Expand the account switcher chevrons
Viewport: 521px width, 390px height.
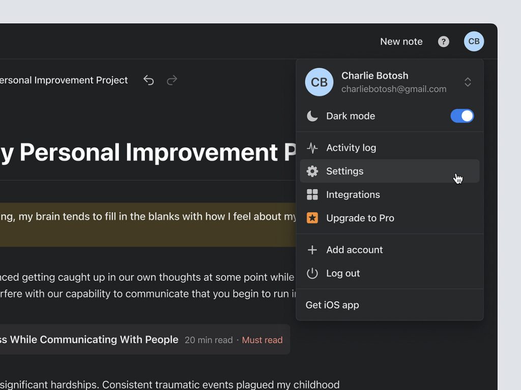tap(468, 82)
